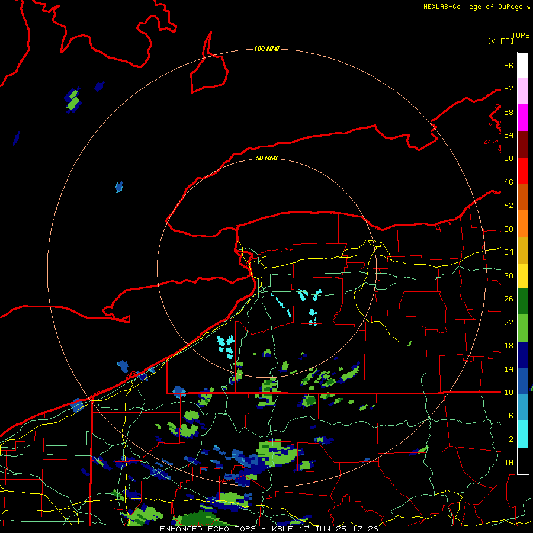Select the light blue legend swatch
This screenshot has height=533, width=533.
[x=523, y=407]
